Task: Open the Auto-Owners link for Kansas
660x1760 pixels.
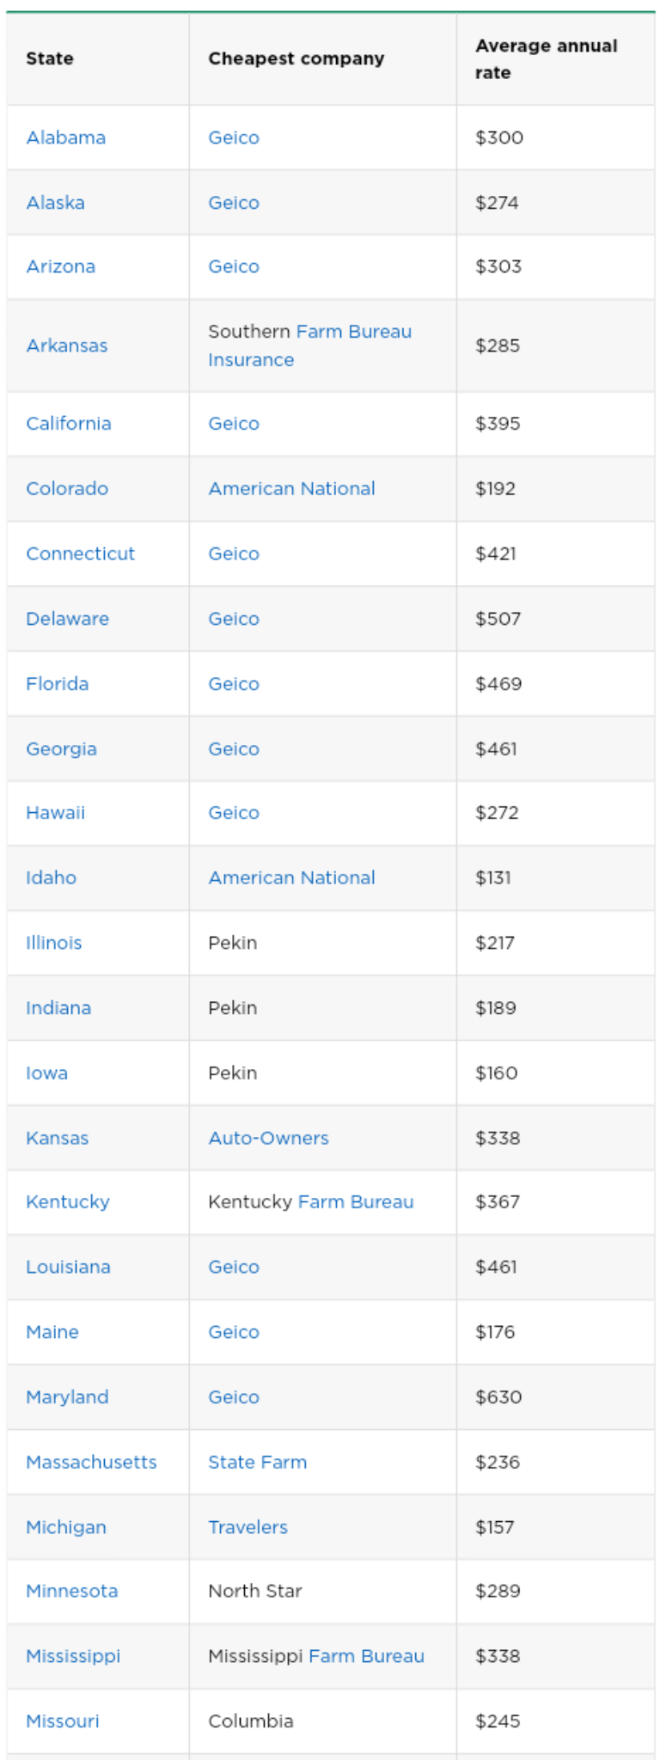Action: [268, 1138]
